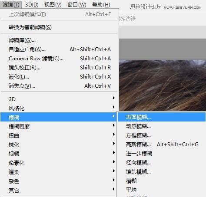
Task: Expand the 锐化 submenu
Action: pyautogui.click(x=59, y=145)
